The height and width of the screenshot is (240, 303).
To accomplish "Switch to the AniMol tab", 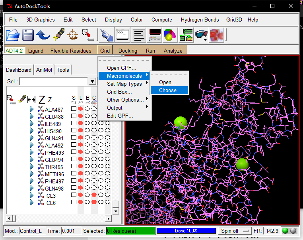I will point(44,70).
